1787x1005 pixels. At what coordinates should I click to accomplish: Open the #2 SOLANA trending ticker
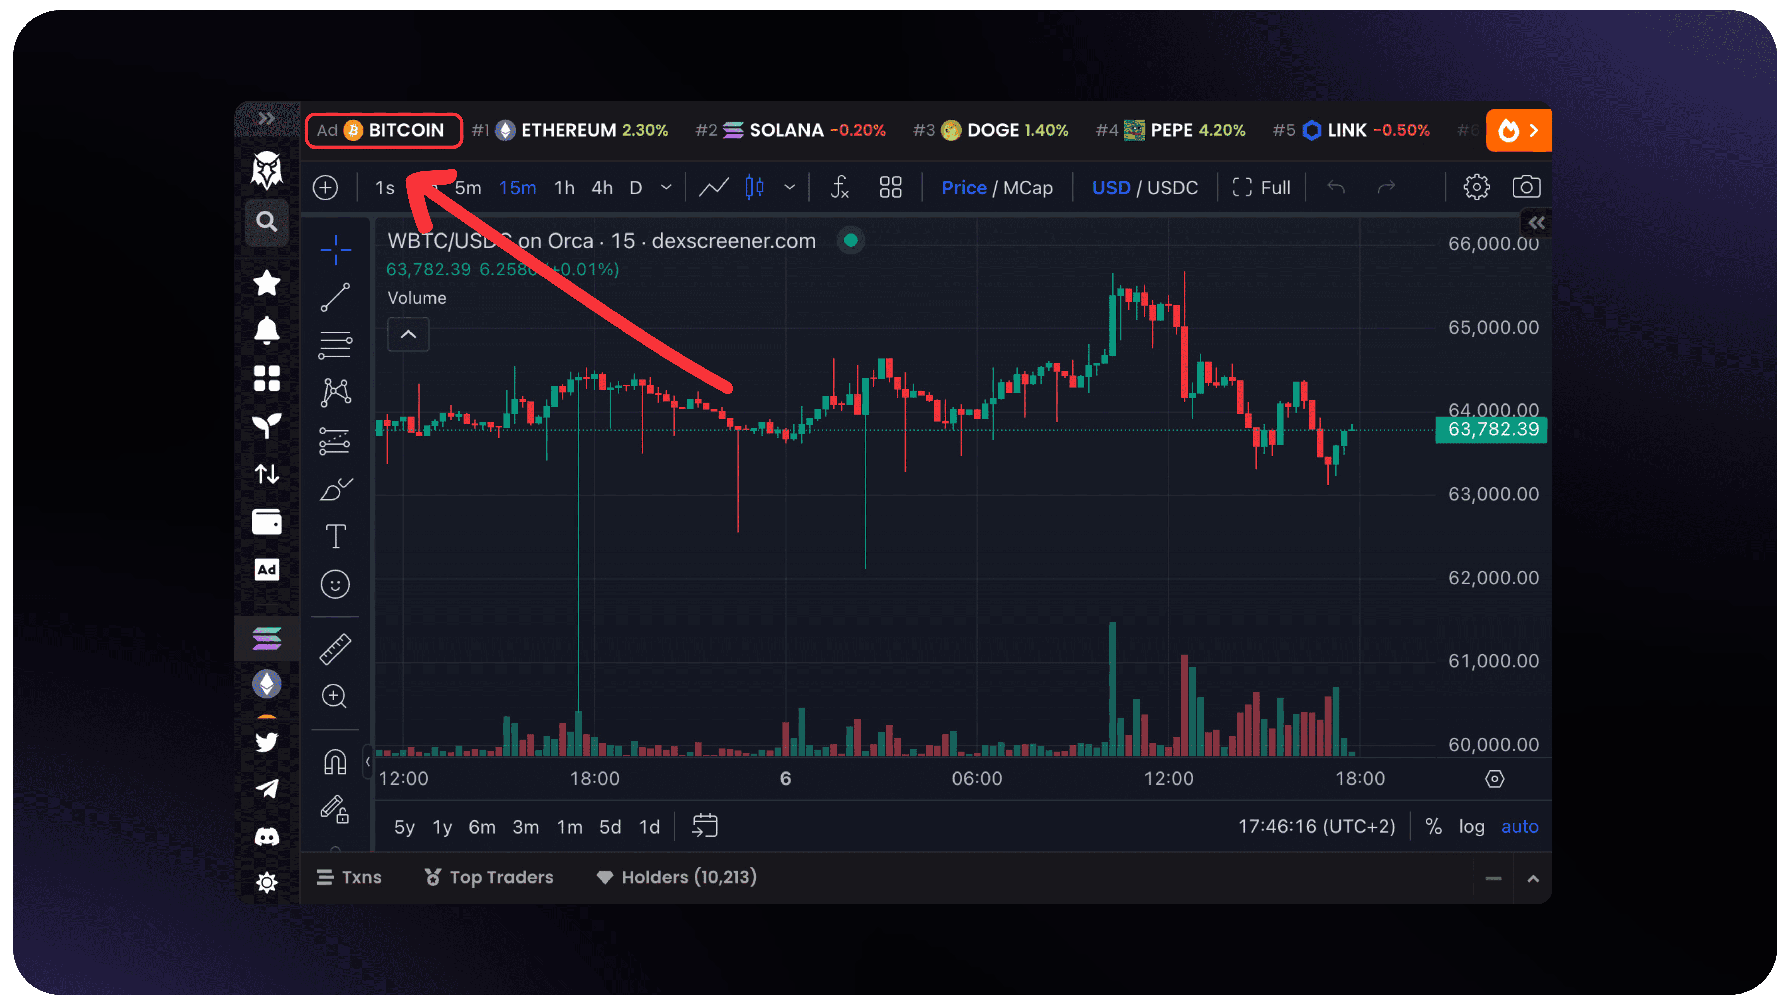pos(791,130)
